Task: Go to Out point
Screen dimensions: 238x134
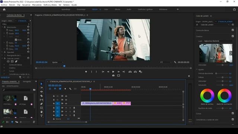Action: click(123, 72)
